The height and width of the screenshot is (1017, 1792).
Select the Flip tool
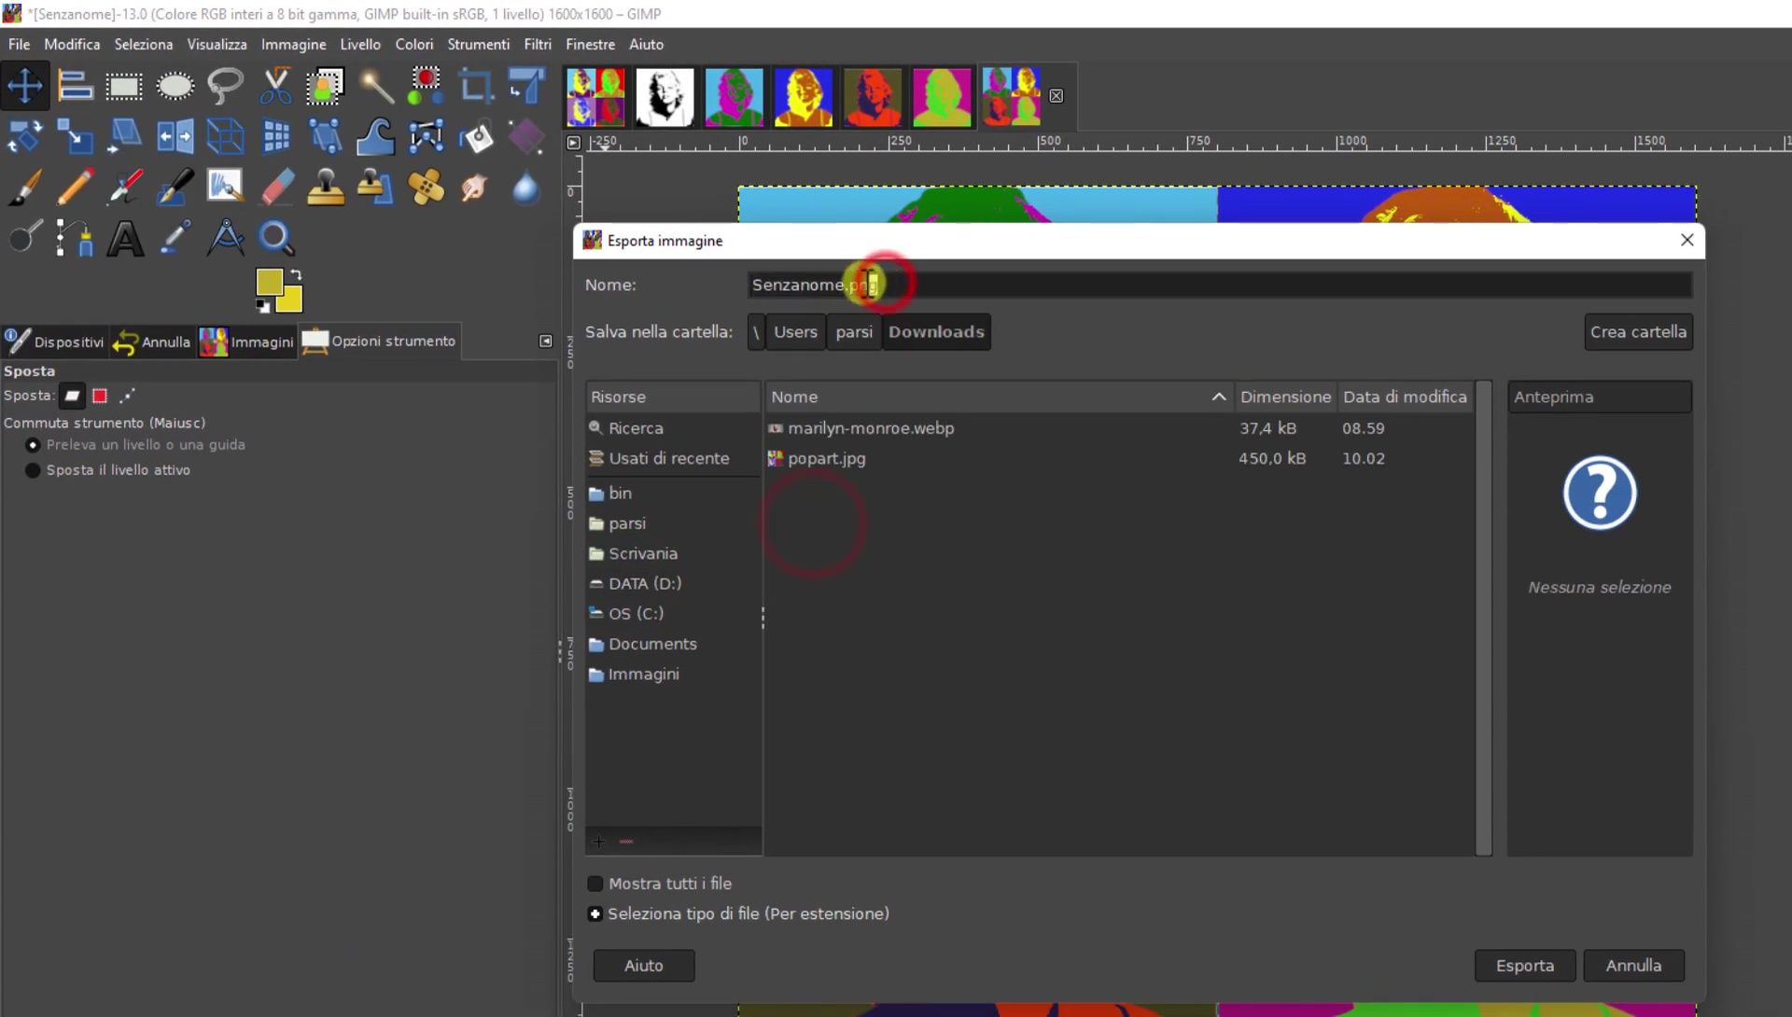[175, 136]
